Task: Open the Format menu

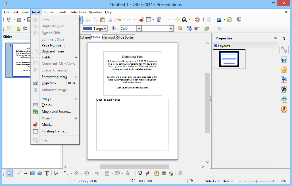Action: [49, 12]
